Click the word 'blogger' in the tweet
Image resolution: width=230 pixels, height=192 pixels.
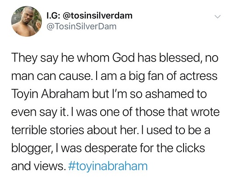point(30,148)
